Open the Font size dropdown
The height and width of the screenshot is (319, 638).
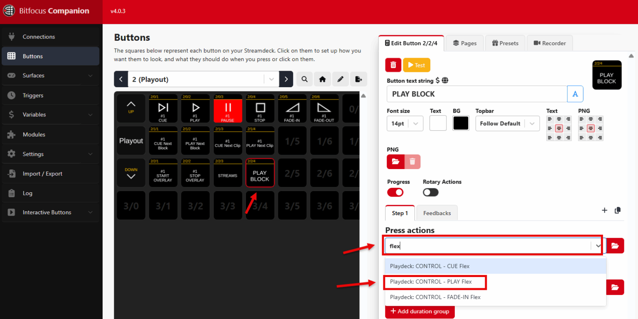[x=405, y=123]
